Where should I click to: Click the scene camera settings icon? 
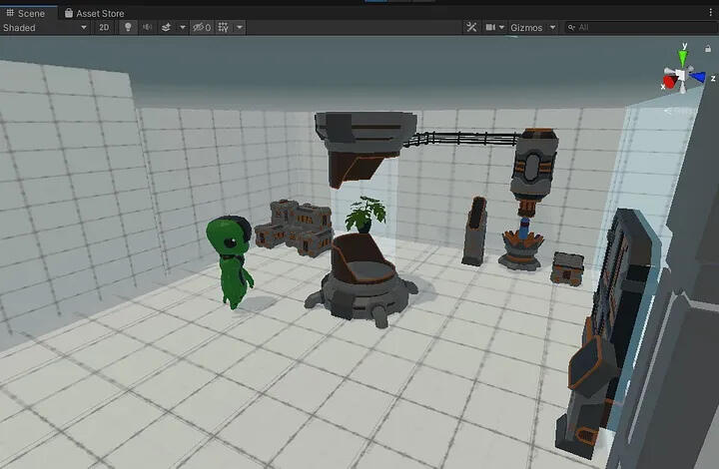[491, 28]
